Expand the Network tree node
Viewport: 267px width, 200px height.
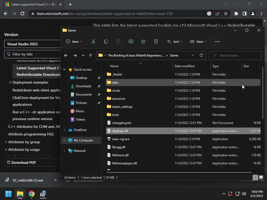(x=64, y=151)
